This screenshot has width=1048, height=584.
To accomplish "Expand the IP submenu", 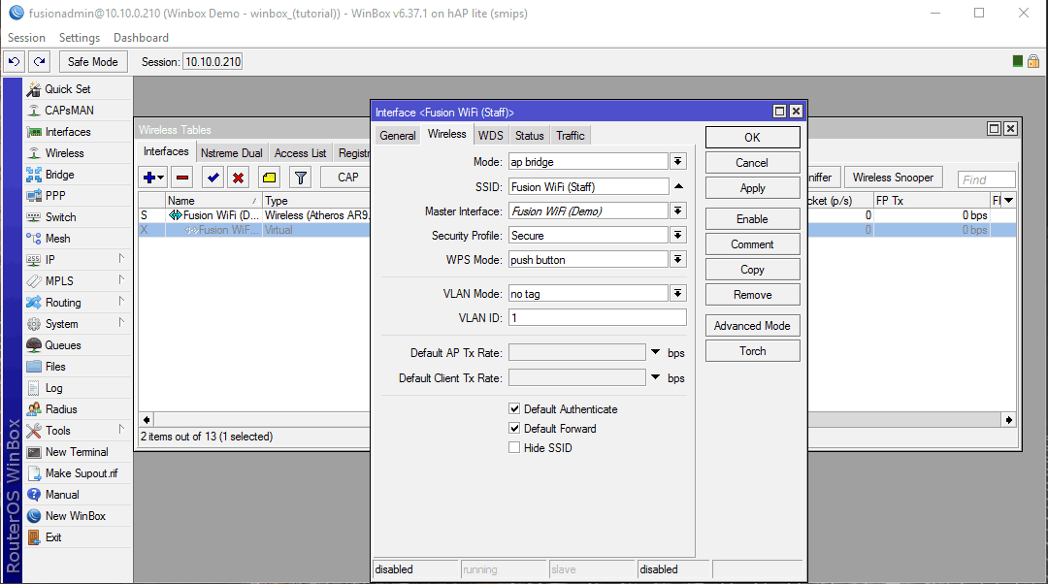I will coord(121,259).
